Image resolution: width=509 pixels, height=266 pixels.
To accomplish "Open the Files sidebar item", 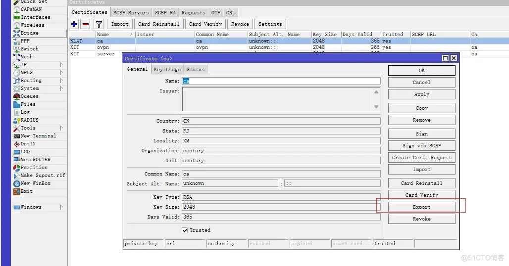I will click(x=28, y=104).
